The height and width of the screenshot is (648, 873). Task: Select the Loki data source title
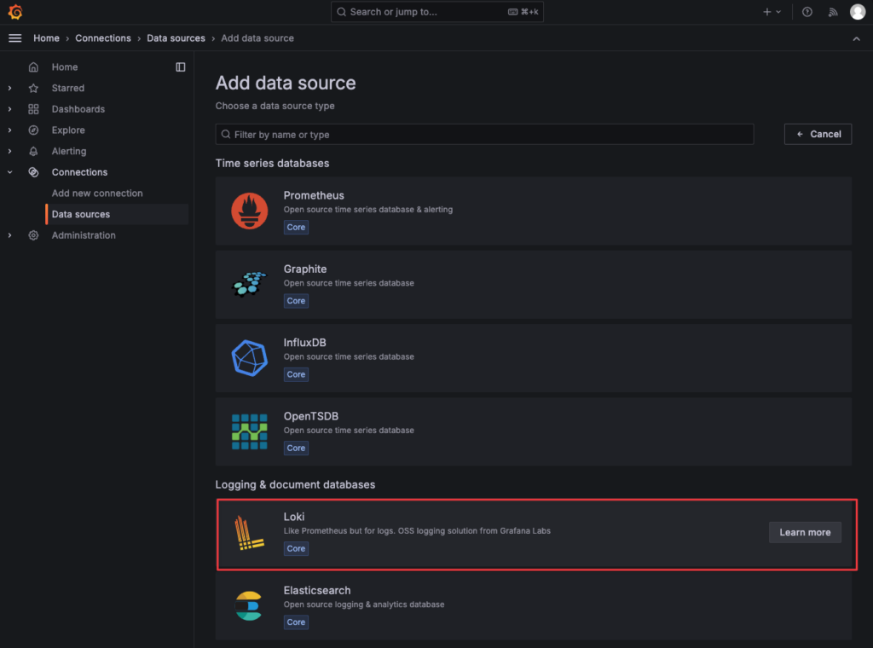pyautogui.click(x=294, y=517)
